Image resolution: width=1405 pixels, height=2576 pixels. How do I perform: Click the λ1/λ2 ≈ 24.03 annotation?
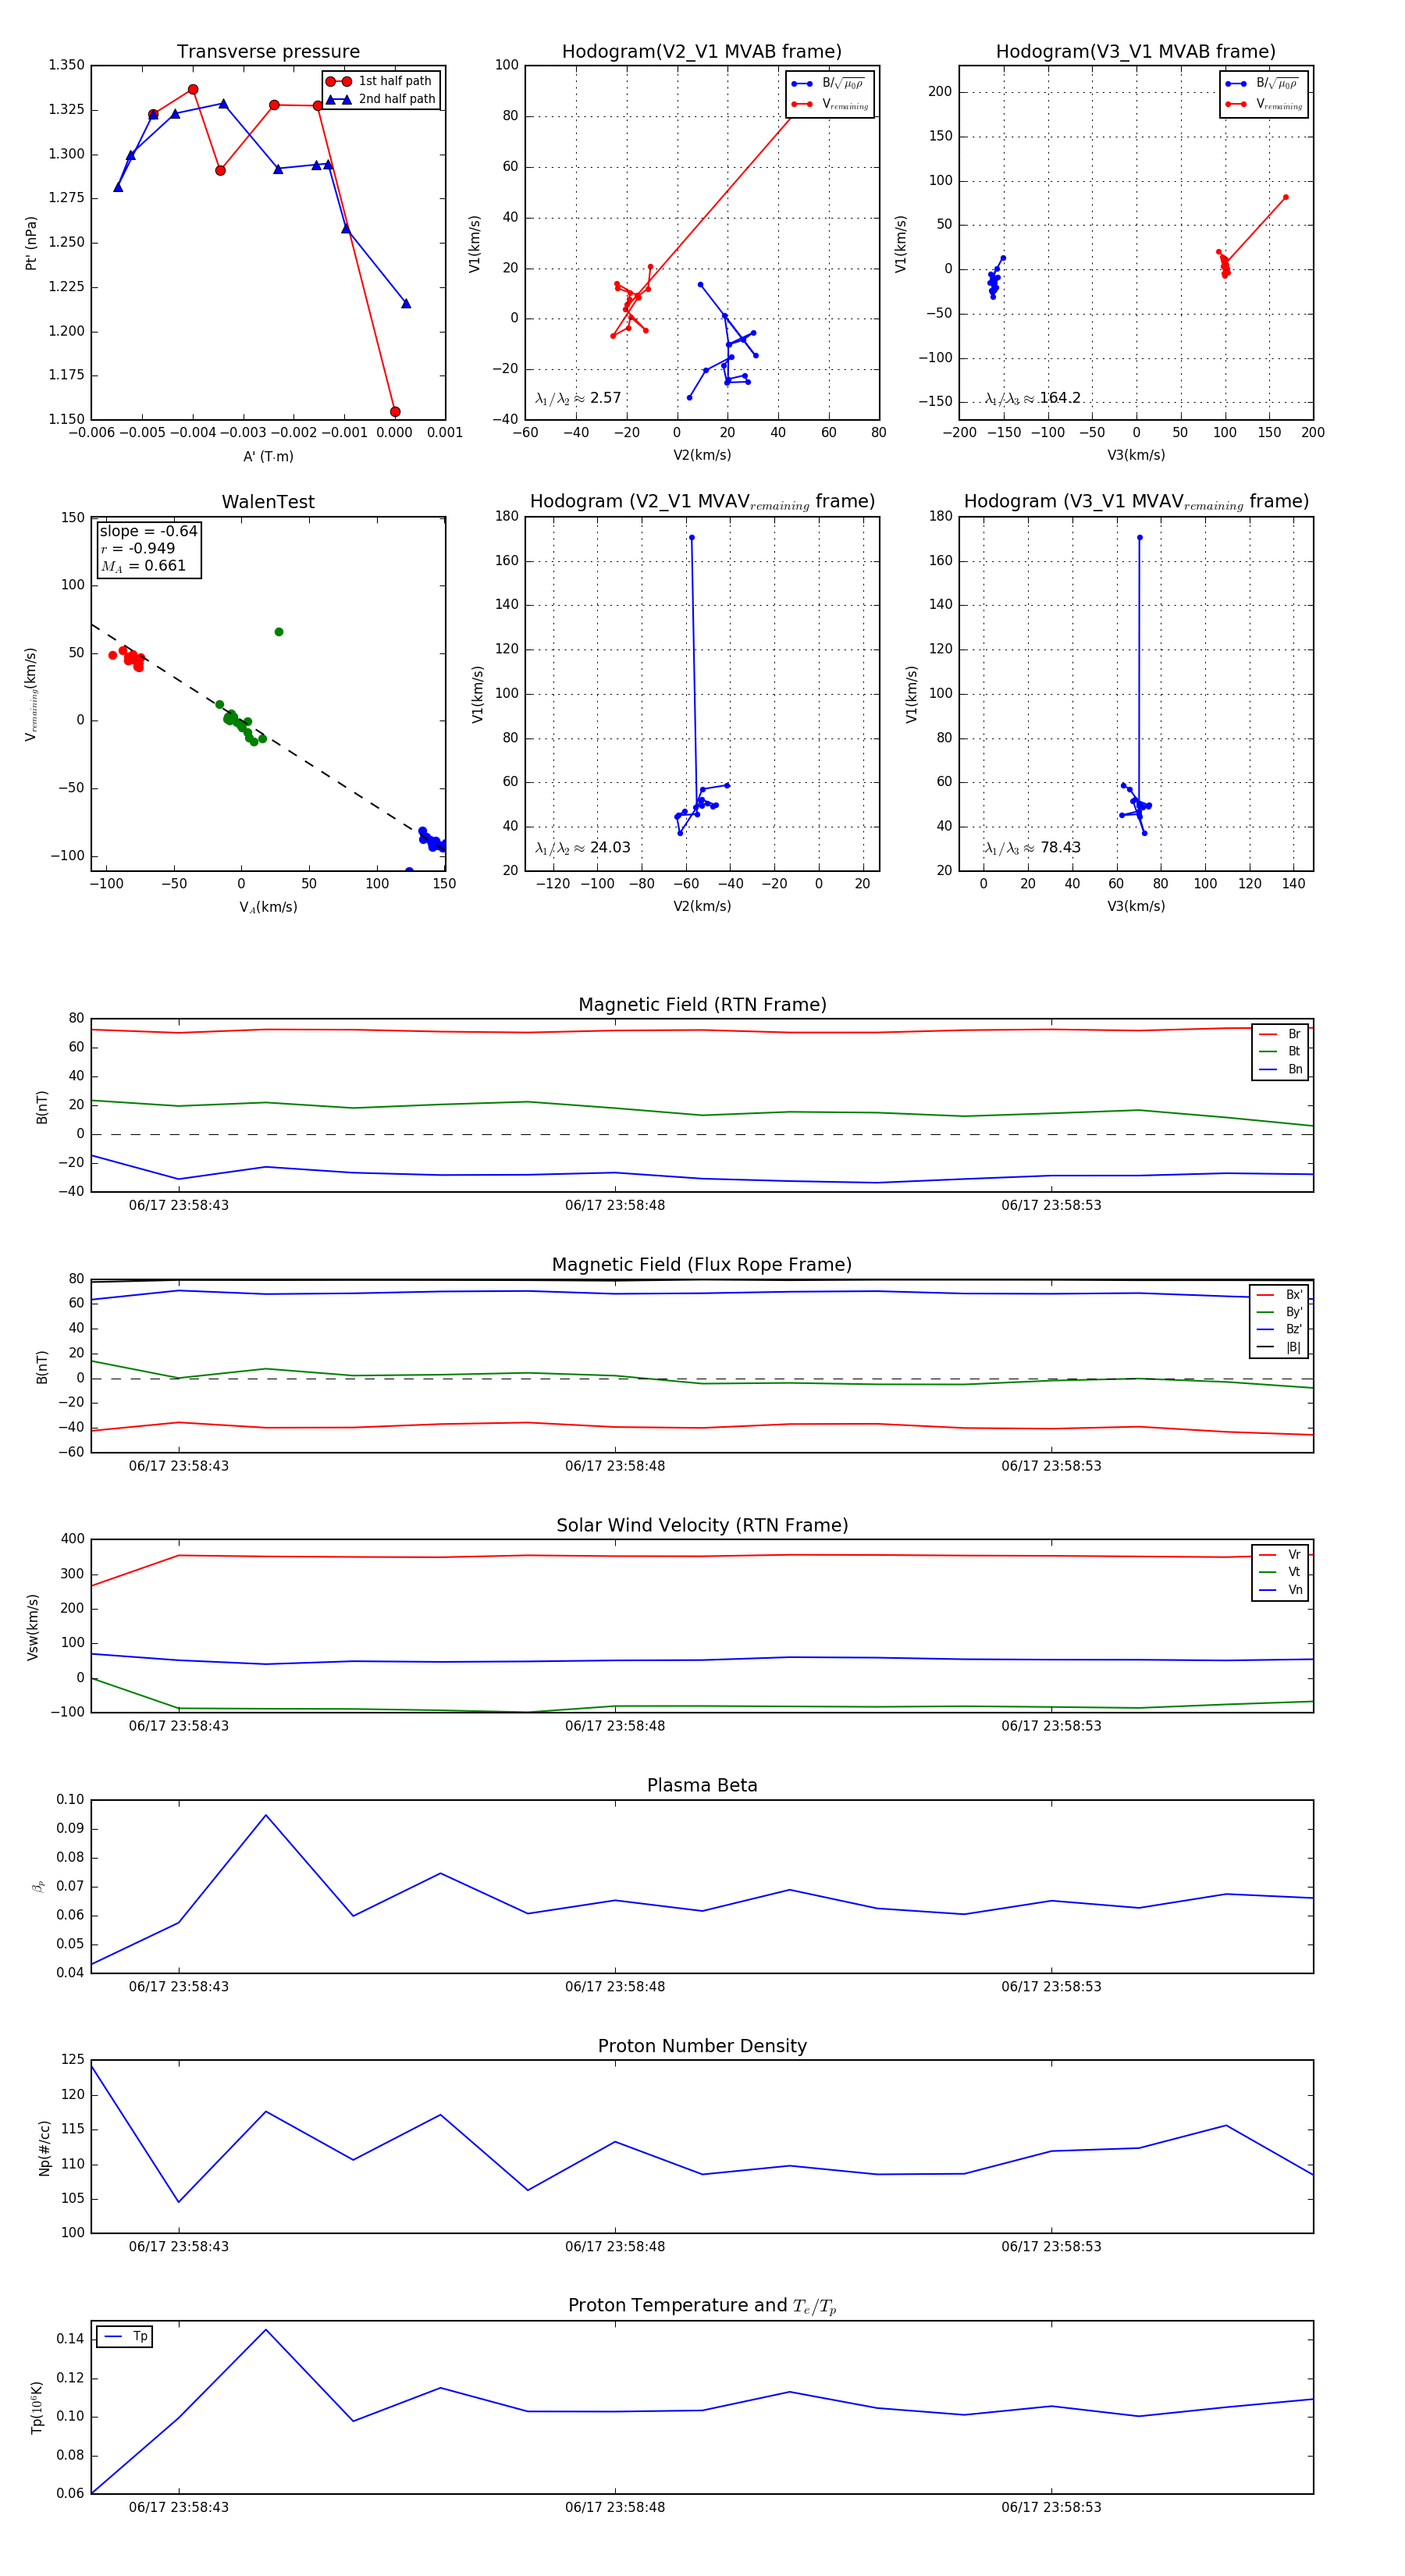pos(583,848)
